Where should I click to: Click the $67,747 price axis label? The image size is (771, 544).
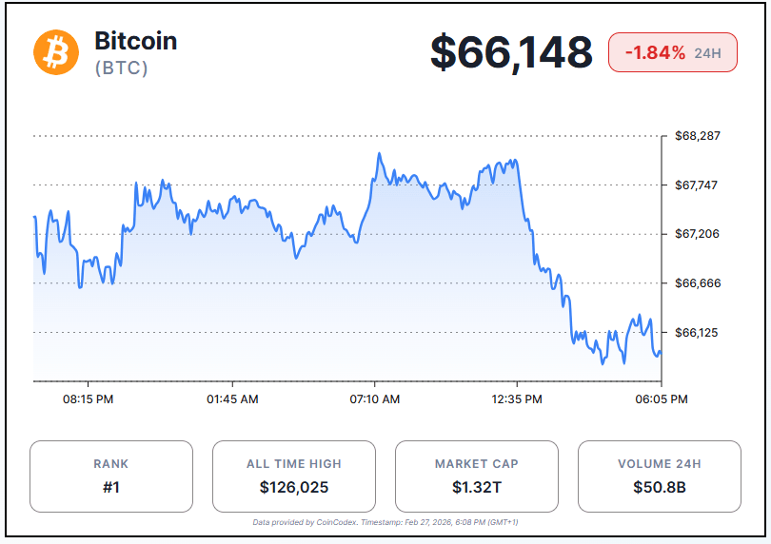coord(697,185)
